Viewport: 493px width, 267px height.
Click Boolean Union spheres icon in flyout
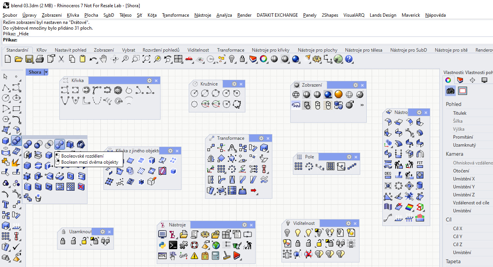click(x=27, y=144)
